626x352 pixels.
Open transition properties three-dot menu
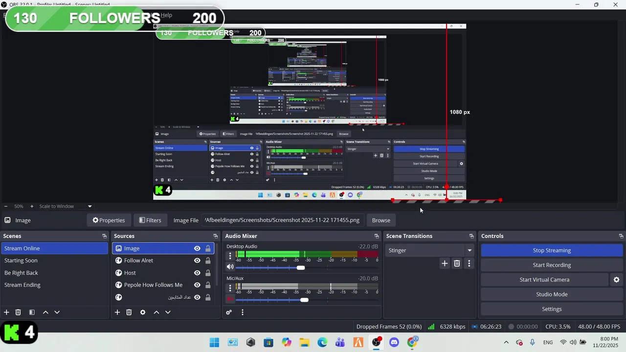coord(469,264)
